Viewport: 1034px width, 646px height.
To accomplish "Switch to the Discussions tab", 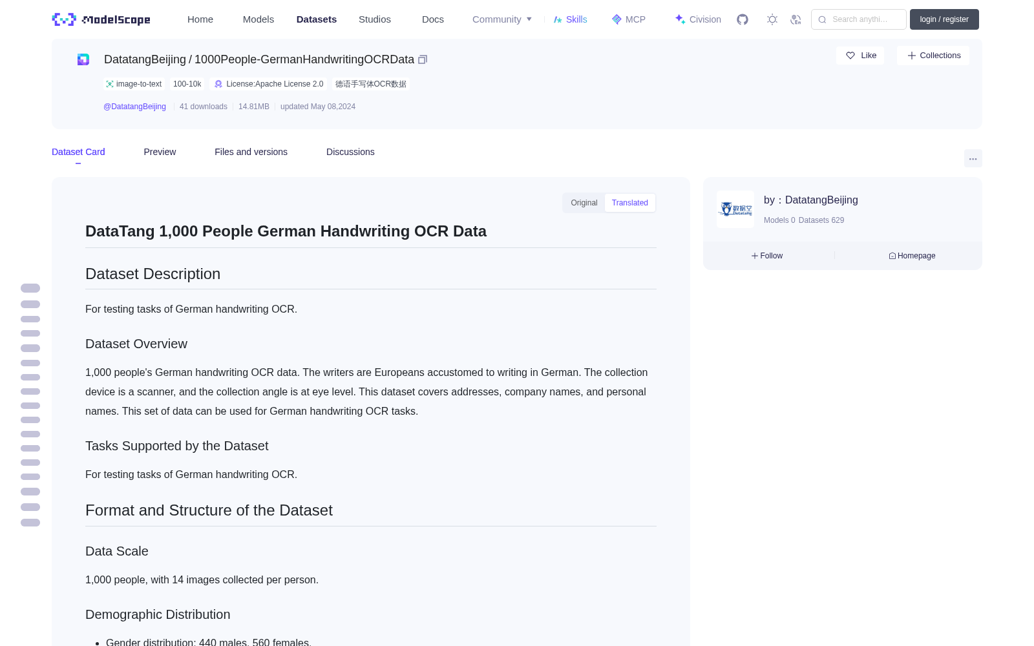I will tap(350, 152).
